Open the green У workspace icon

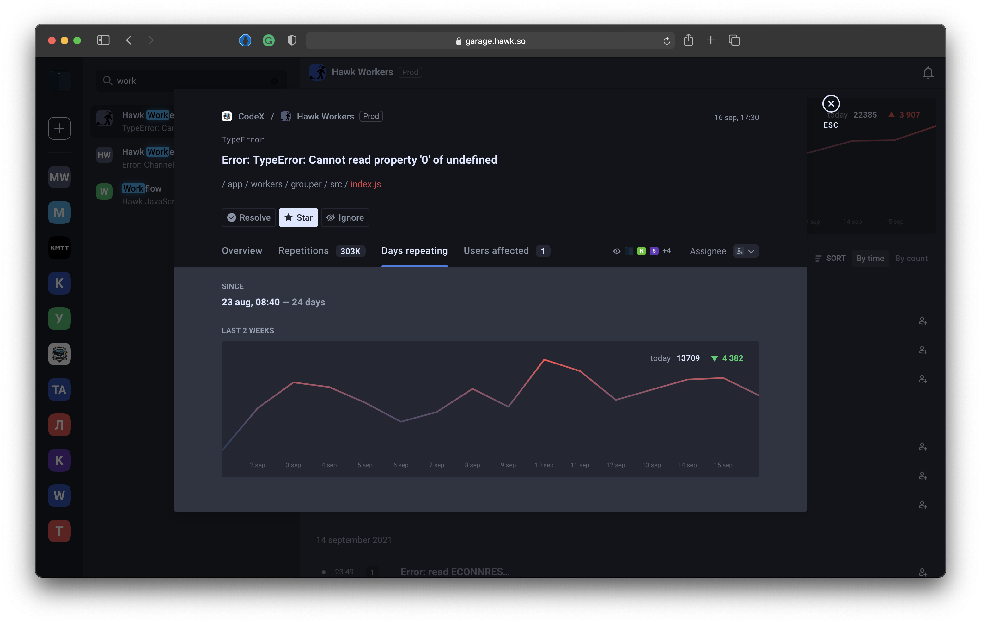point(59,318)
